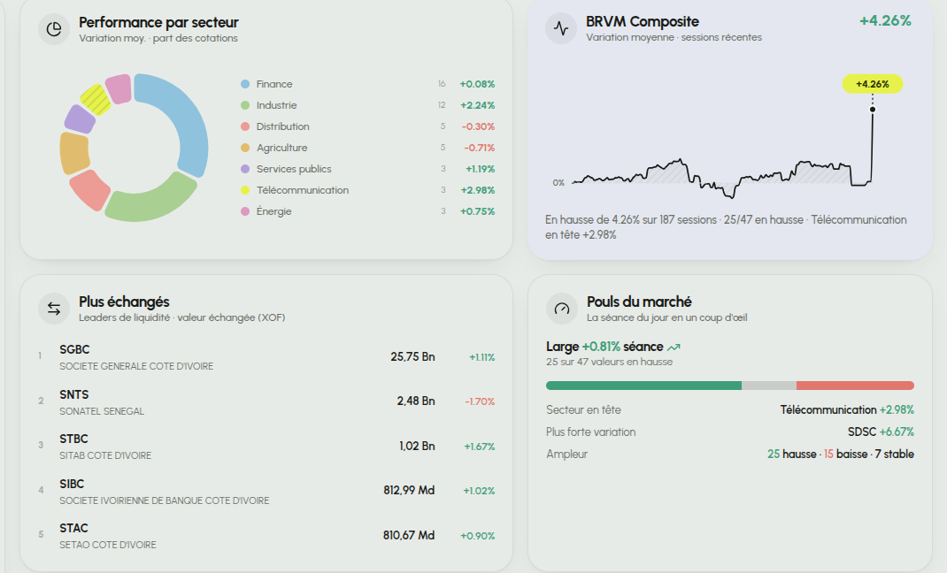Open the SNTS Sonatel Senegal row
This screenshot has width=947, height=573.
[x=266, y=401]
